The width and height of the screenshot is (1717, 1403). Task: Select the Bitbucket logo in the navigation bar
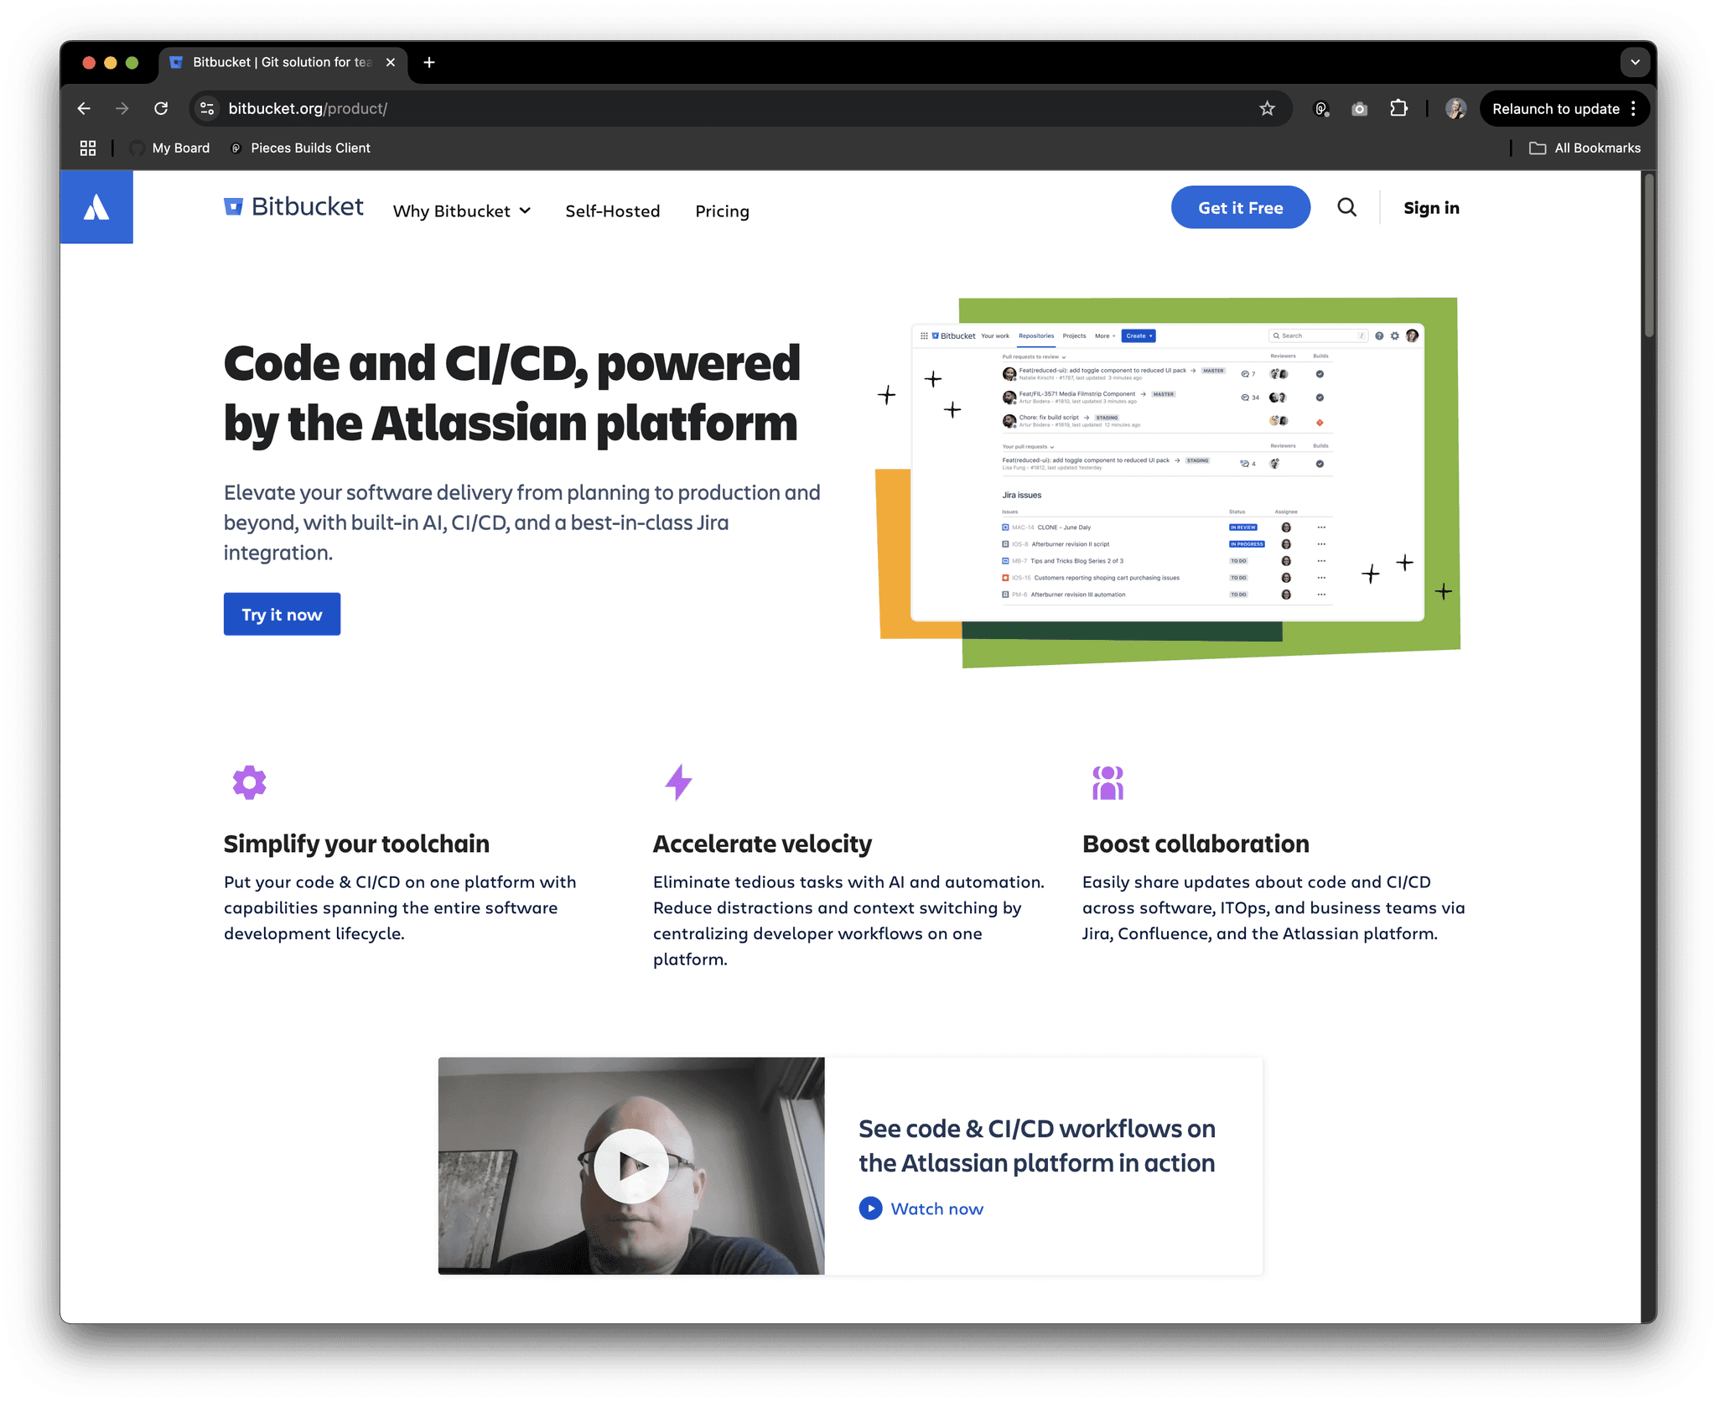pyautogui.click(x=293, y=206)
